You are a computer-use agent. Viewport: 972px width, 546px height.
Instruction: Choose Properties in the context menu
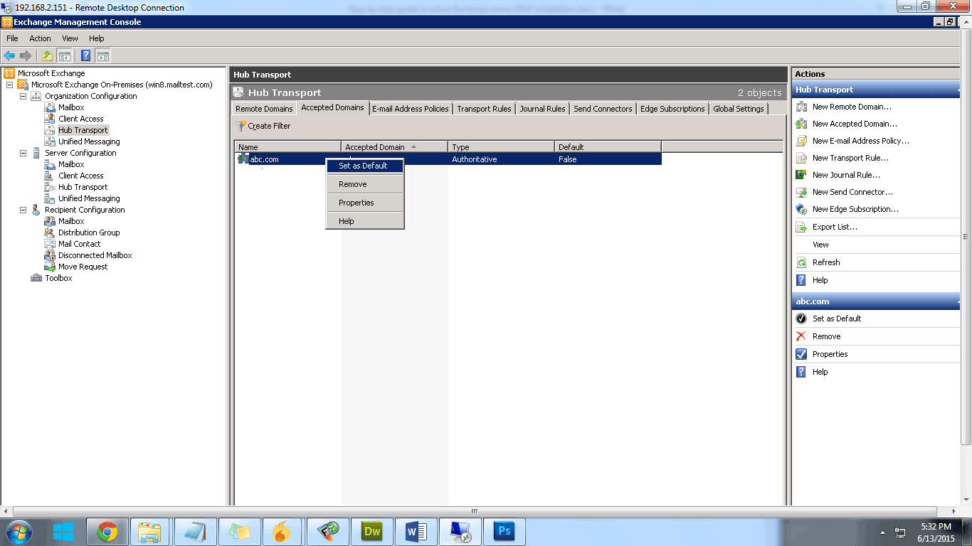pyautogui.click(x=365, y=203)
